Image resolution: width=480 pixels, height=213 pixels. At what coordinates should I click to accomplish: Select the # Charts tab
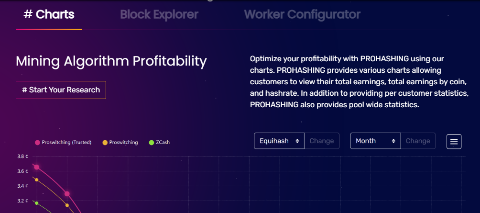coord(49,14)
